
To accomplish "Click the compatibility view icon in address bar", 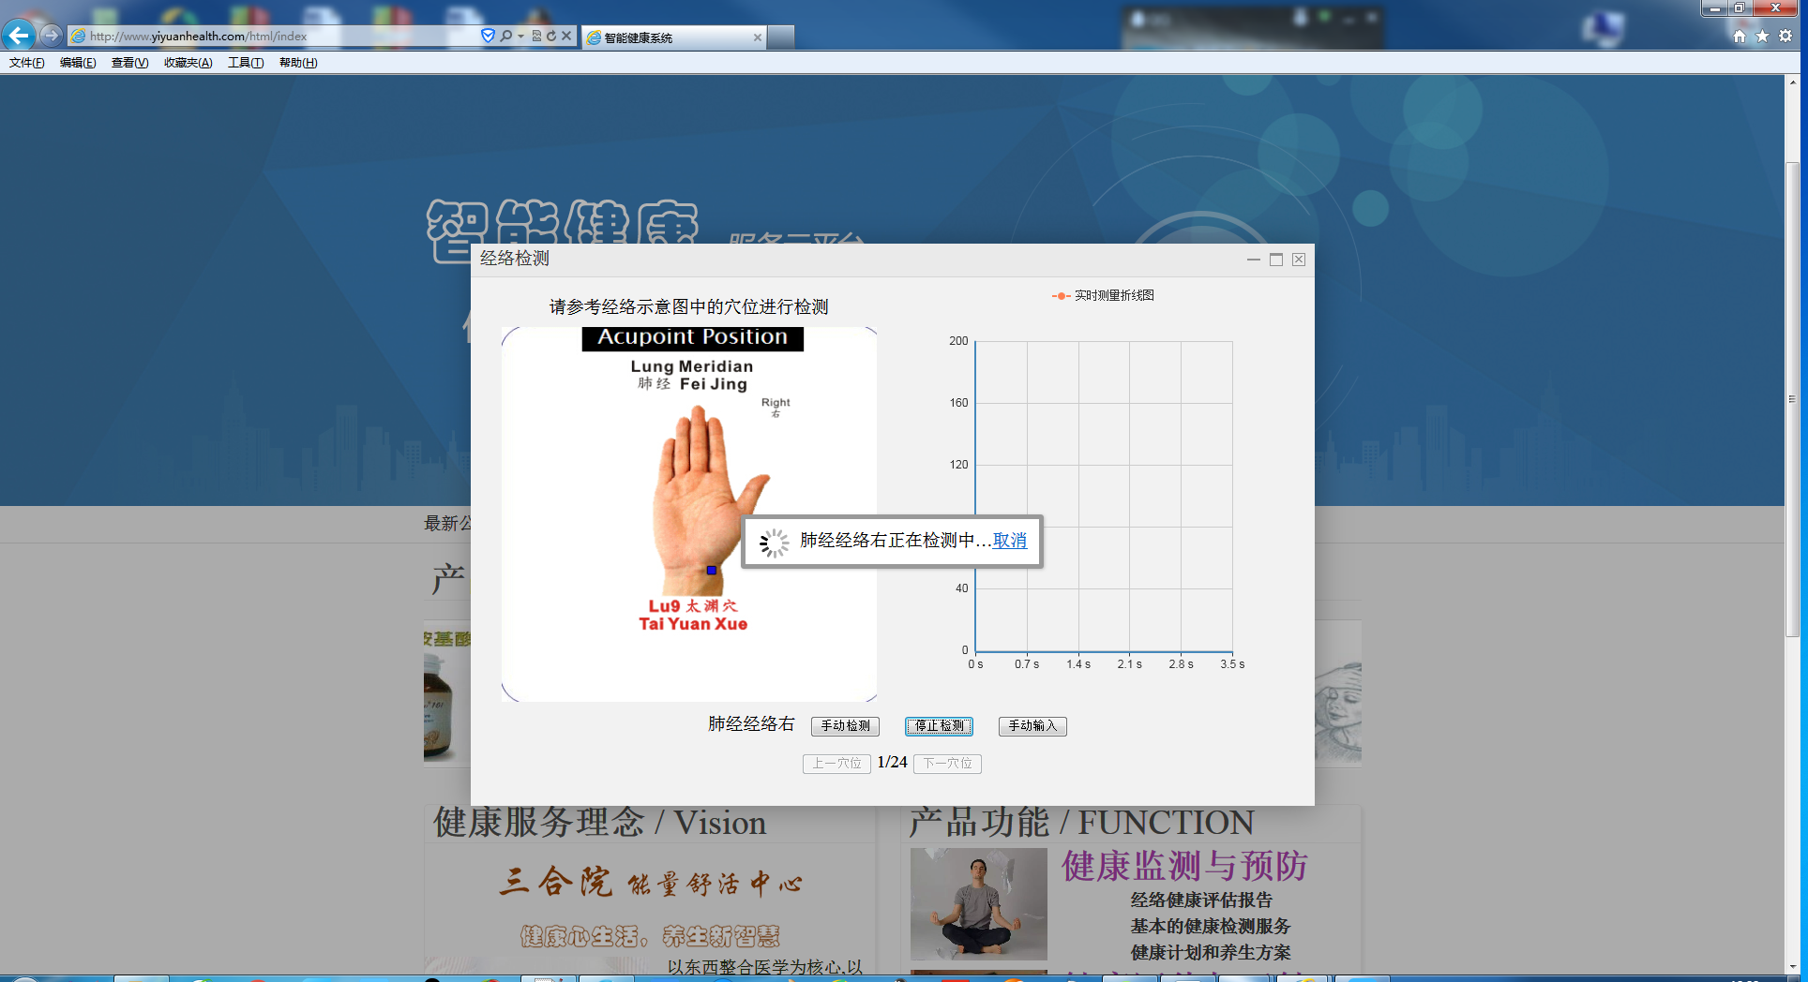I will pyautogui.click(x=536, y=36).
